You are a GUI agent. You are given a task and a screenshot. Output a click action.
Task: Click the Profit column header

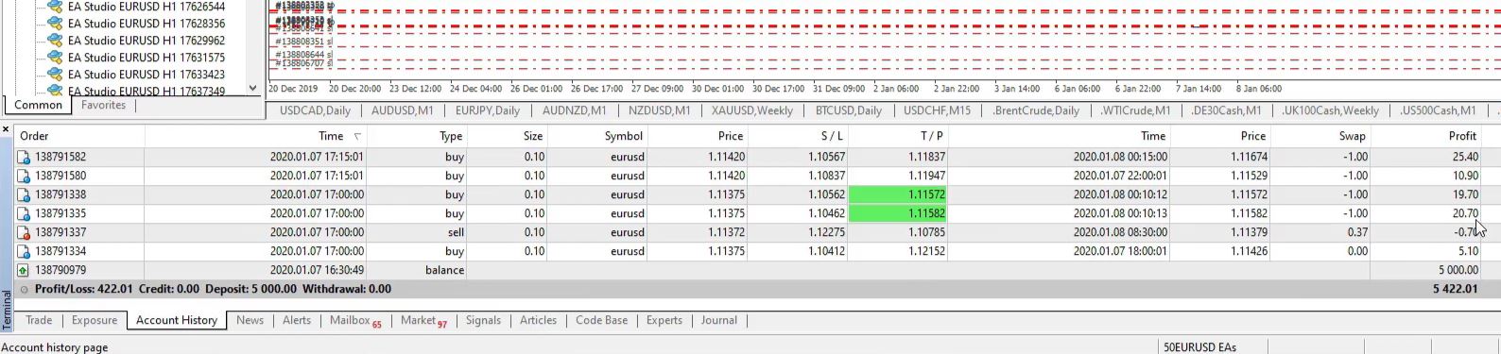pyautogui.click(x=1425, y=137)
